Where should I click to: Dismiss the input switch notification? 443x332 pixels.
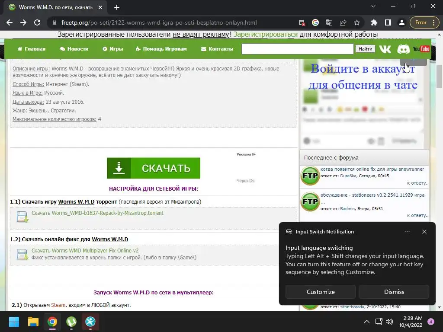coord(394,292)
